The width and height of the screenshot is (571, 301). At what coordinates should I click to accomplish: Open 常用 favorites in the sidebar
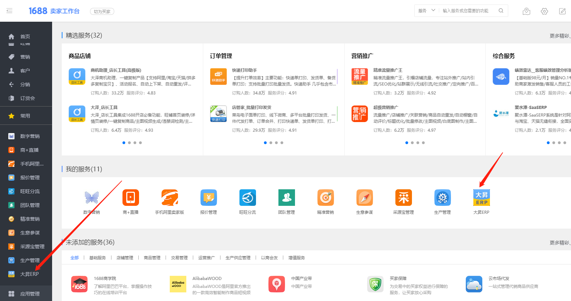tap(26, 116)
